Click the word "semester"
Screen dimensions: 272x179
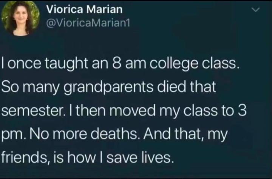pos(29,111)
